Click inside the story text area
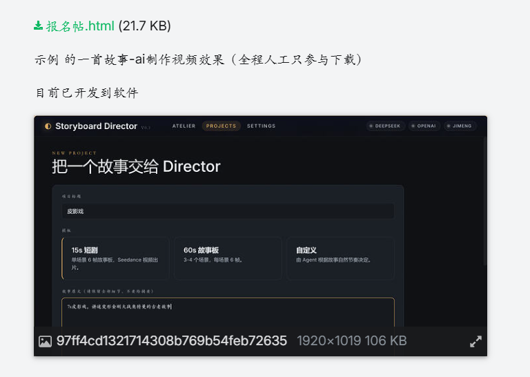The image size is (530, 377). pyautogui.click(x=228, y=312)
